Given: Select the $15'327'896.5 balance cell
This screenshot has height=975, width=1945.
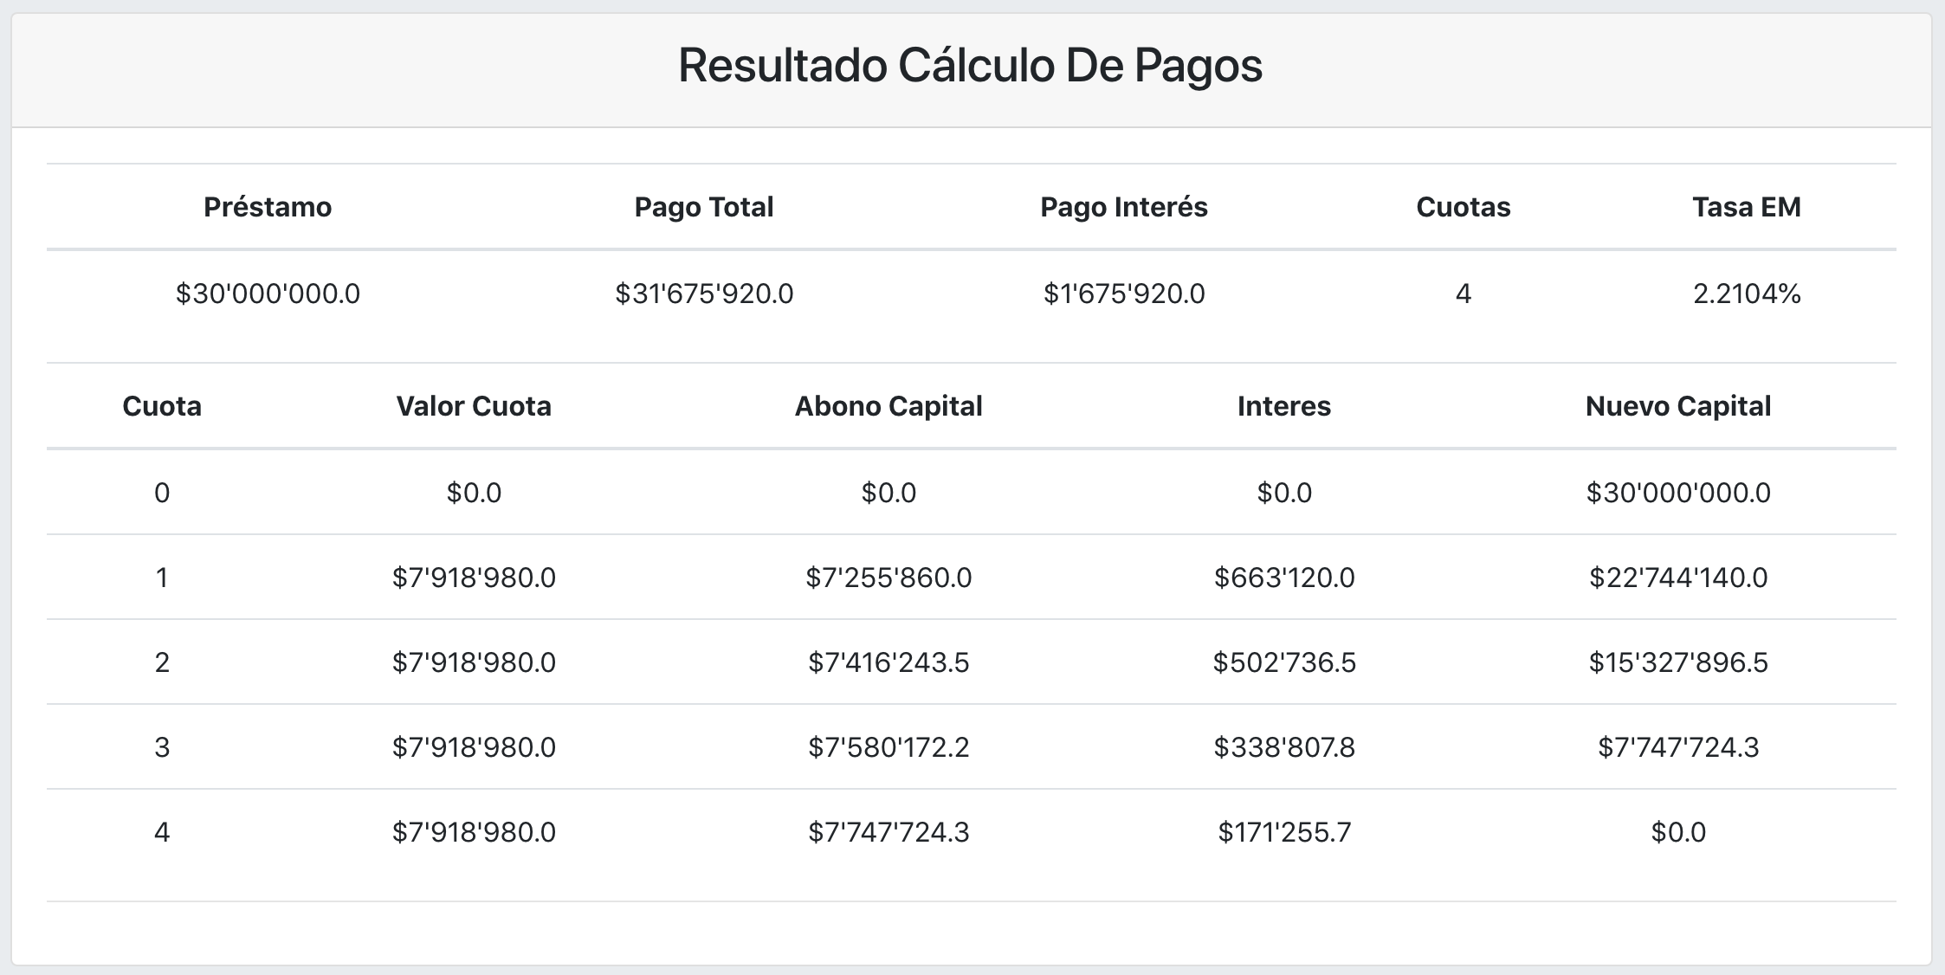Looking at the screenshot, I should pyautogui.click(x=1677, y=662).
